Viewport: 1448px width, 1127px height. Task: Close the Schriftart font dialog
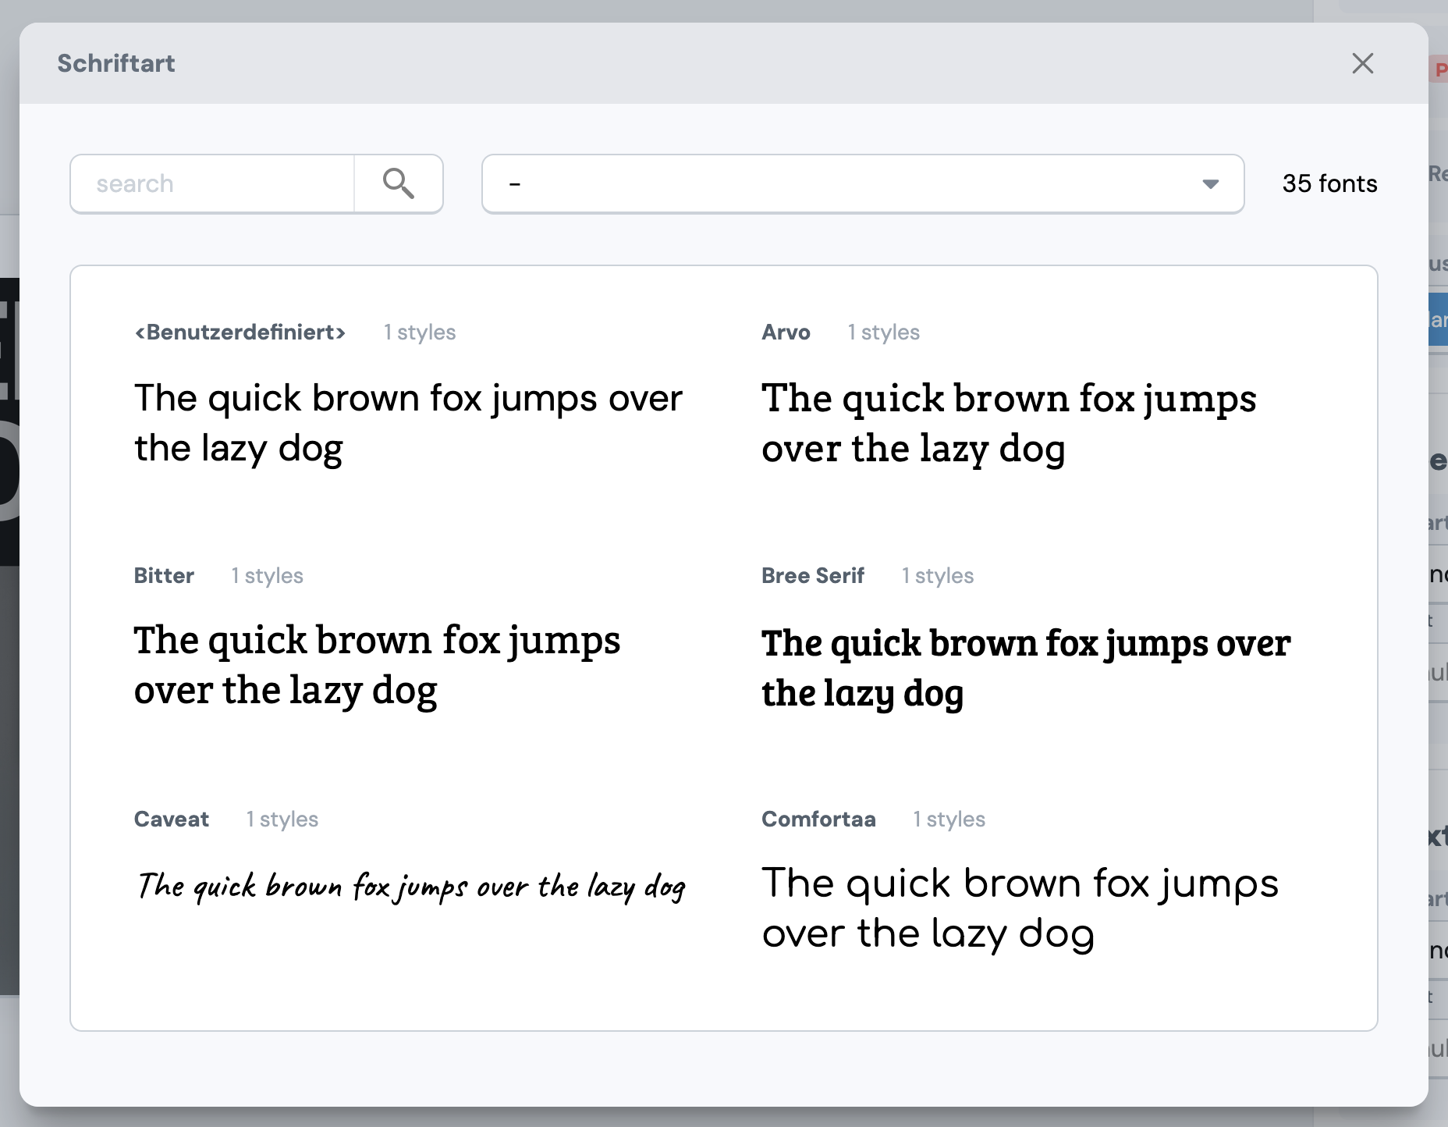tap(1362, 63)
